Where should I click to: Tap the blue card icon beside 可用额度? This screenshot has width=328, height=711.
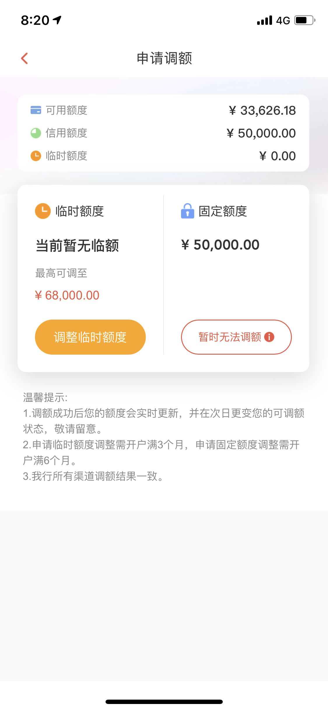[36, 110]
